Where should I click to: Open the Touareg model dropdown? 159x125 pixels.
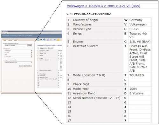pyautogui.click(x=18, y=53)
